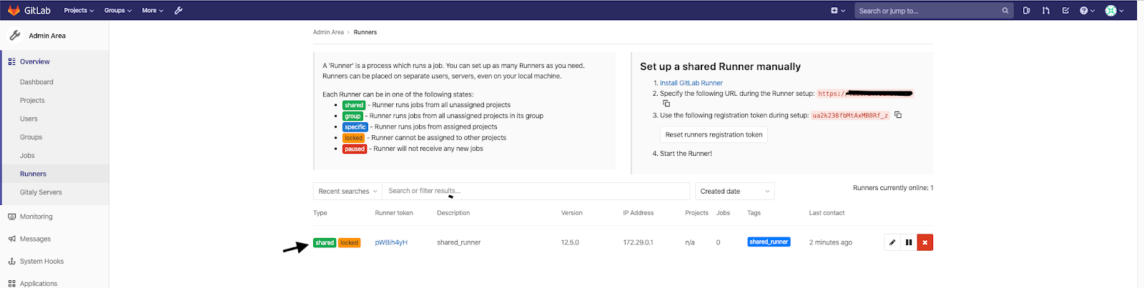Viewport: 1144px width, 288px height.
Task: Click the 2 minutes ago last contact
Action: (831, 242)
